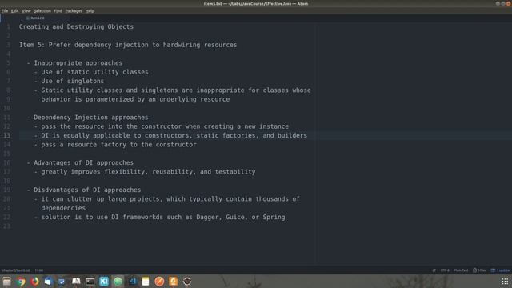The image size is (512, 288).
Task: Change UTF-8 encoding selector
Action: click(x=445, y=270)
